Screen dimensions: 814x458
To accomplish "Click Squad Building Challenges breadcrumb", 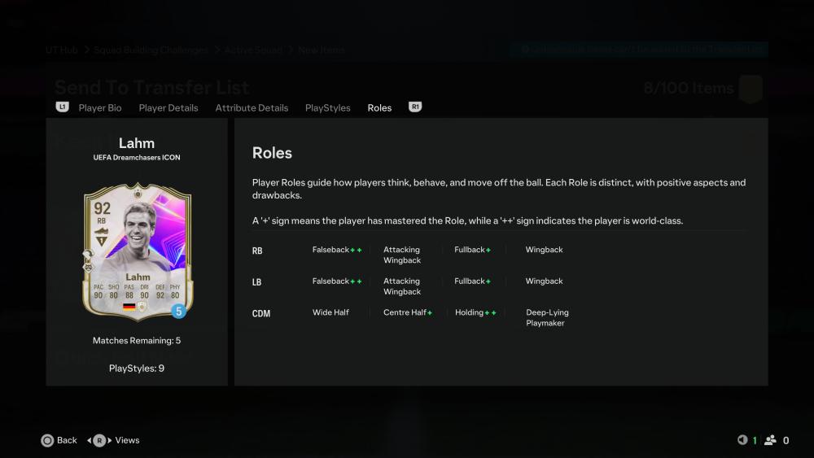I will [x=151, y=50].
